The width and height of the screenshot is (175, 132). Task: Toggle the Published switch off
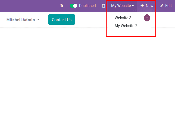tap(73, 6)
